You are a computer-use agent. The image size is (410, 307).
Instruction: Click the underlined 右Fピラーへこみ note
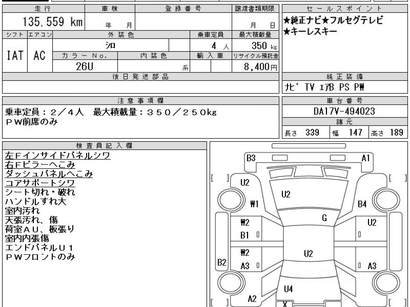(x=40, y=165)
